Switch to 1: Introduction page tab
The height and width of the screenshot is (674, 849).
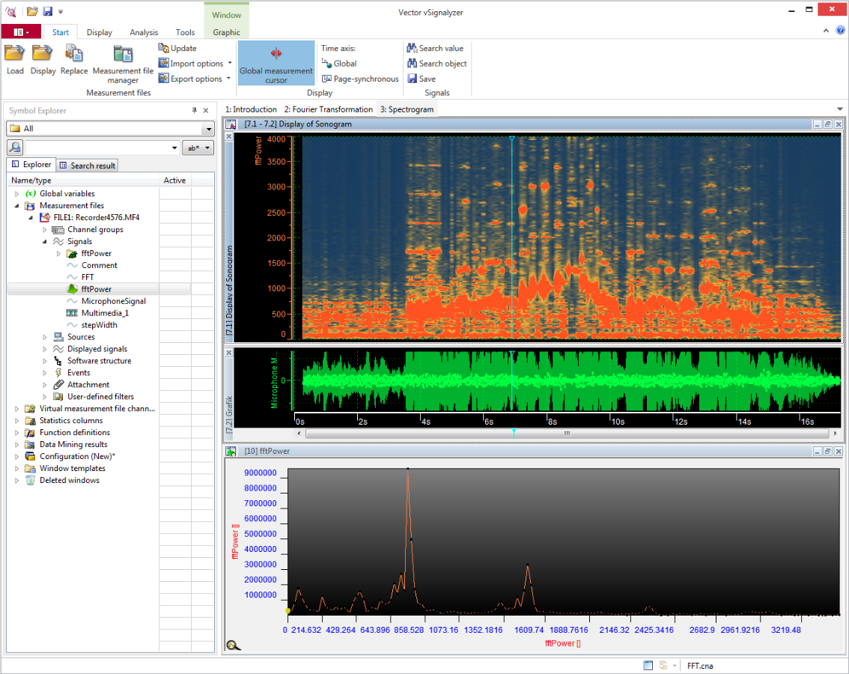pos(251,109)
